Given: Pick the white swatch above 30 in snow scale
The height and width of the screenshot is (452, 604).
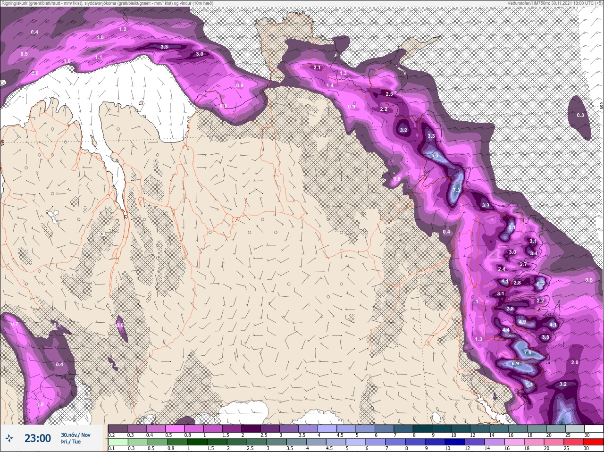Looking at the screenshot, I should coord(594,429).
